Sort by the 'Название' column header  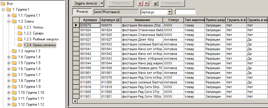[142, 20]
